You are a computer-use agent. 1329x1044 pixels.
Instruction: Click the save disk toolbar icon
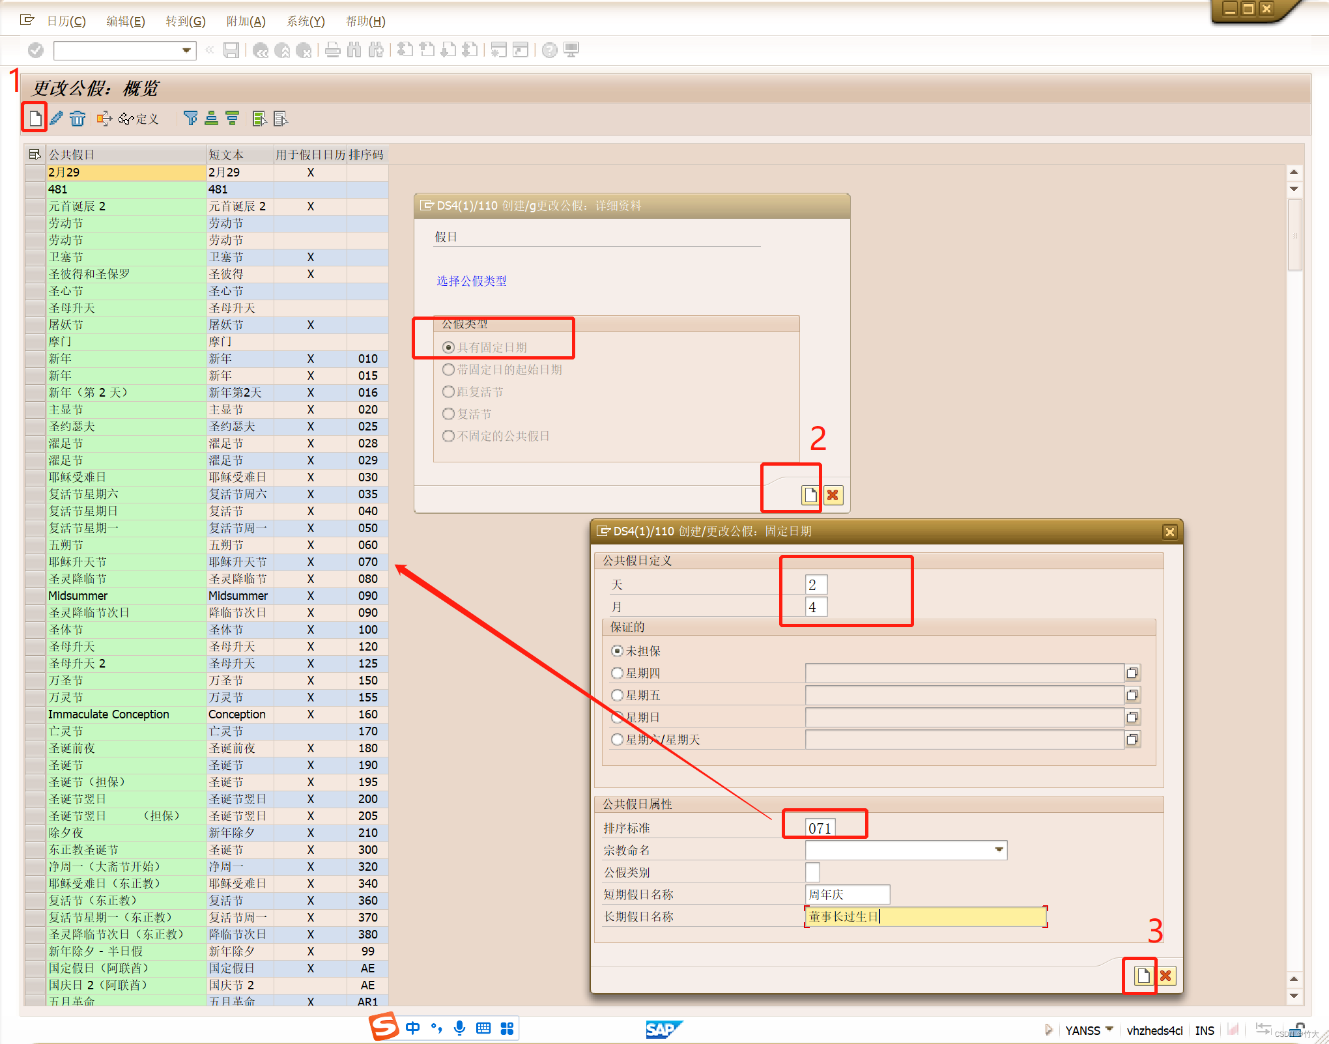(x=231, y=50)
